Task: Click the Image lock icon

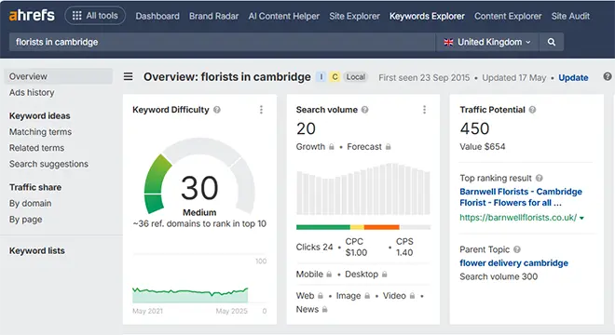Action: 367,296
